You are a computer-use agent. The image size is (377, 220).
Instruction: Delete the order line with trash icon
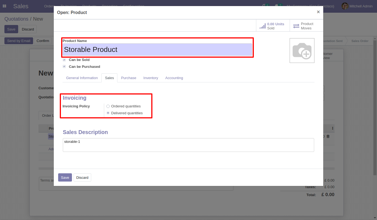click(x=328, y=136)
